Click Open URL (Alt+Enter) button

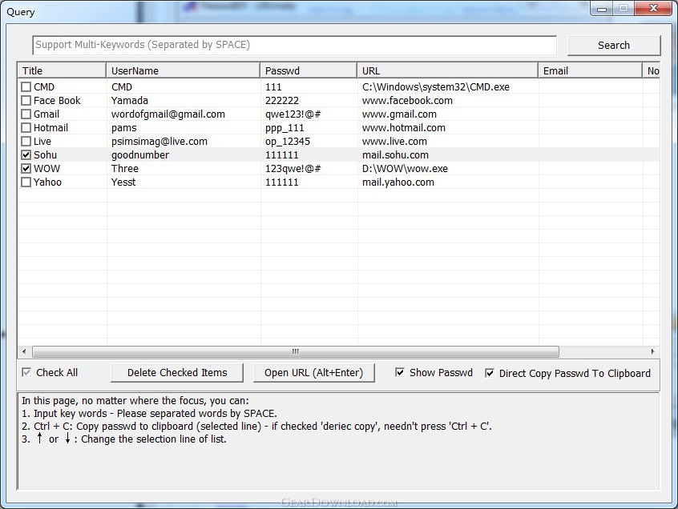313,373
